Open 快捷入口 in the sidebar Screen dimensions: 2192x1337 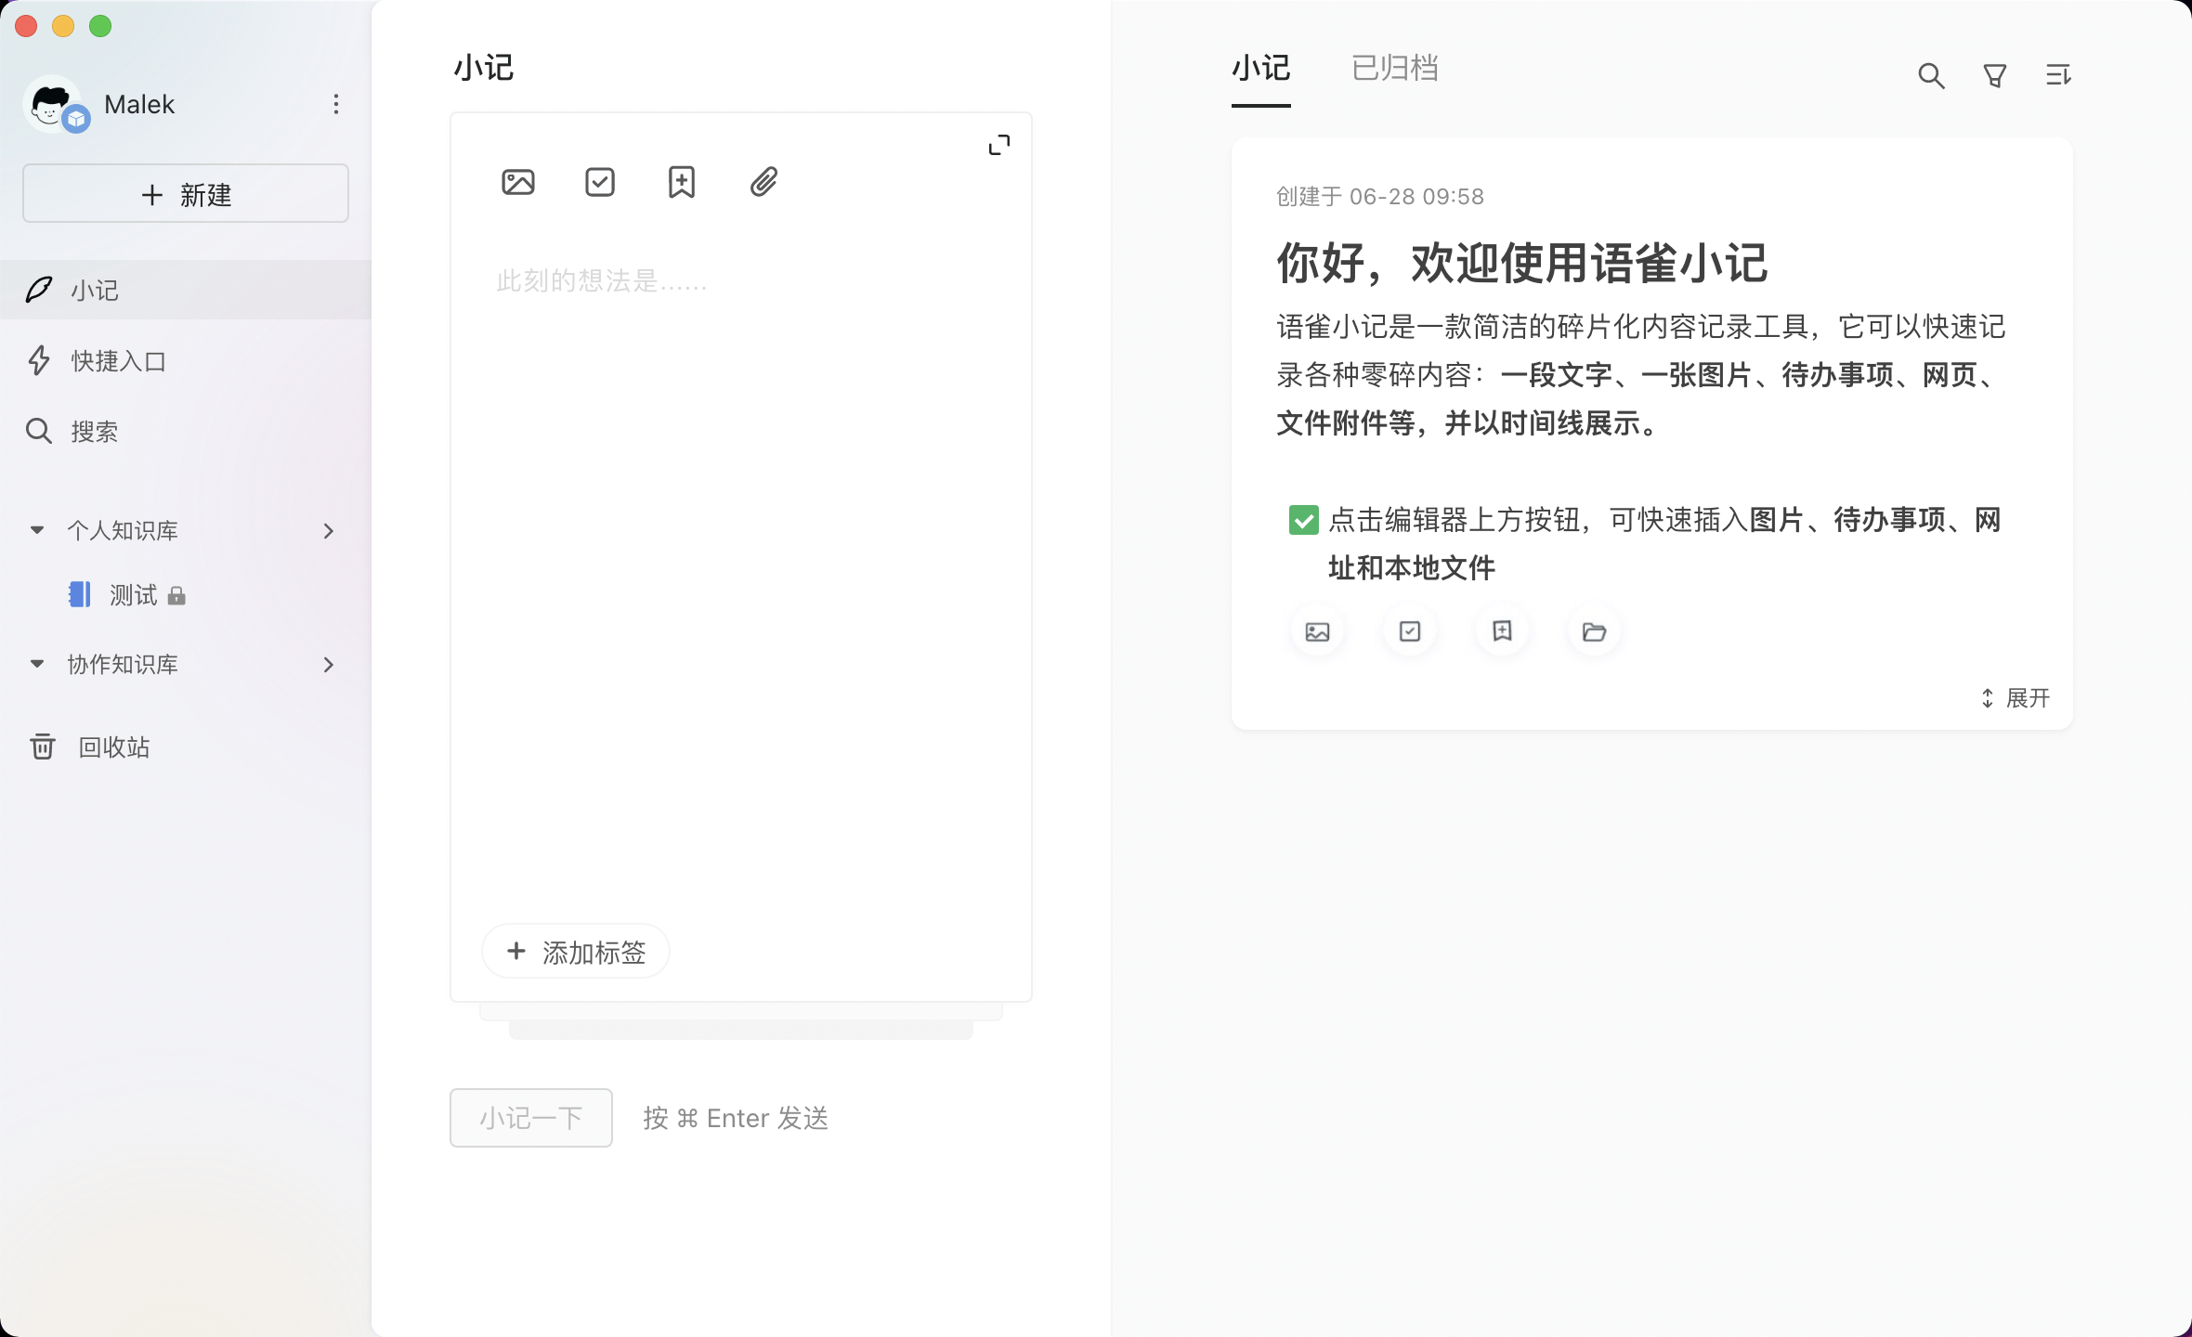[186, 360]
